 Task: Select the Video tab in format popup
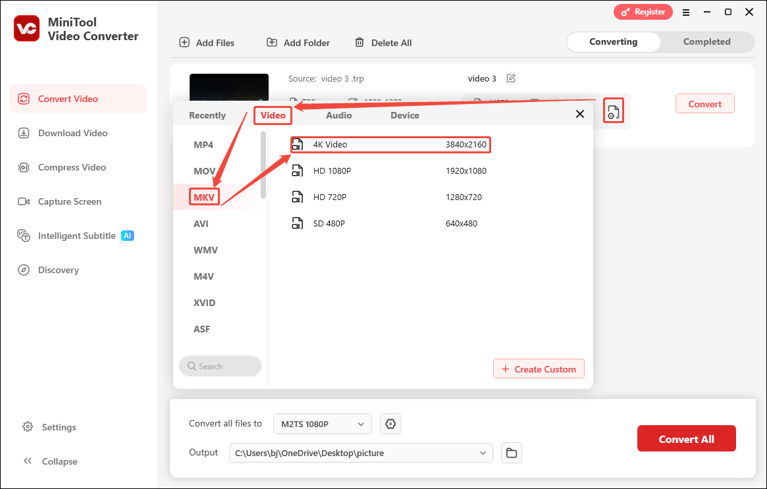[273, 115]
